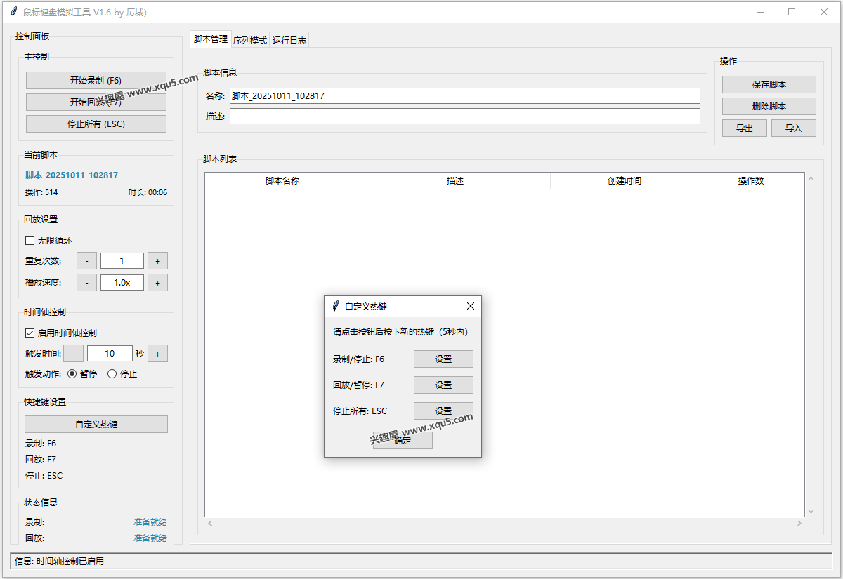Open the 运行日志 tab

click(x=289, y=41)
